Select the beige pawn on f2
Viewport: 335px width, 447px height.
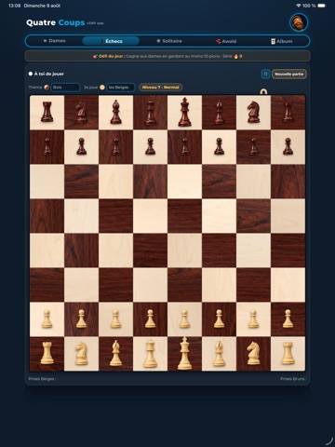(219, 318)
